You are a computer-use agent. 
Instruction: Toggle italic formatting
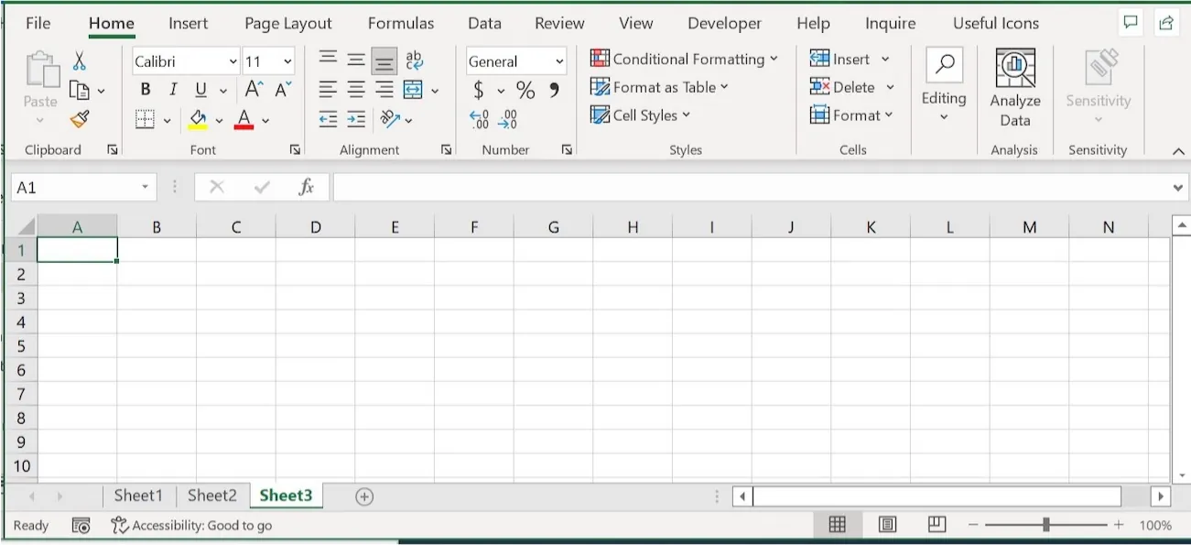point(172,89)
